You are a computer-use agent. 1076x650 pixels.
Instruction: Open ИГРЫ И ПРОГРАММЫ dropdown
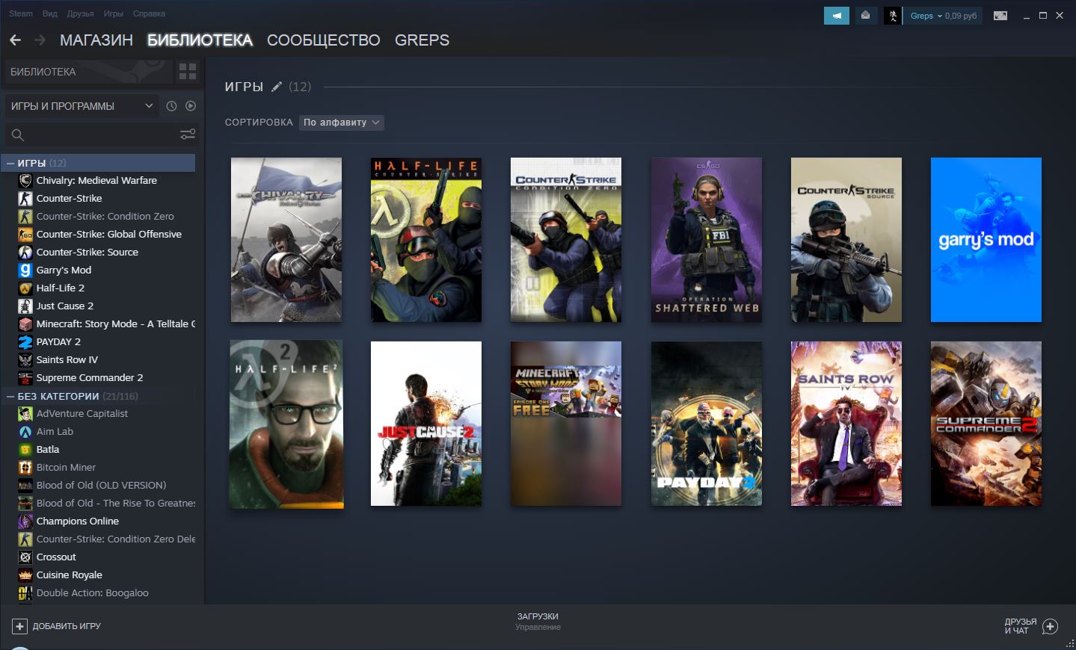coord(82,106)
